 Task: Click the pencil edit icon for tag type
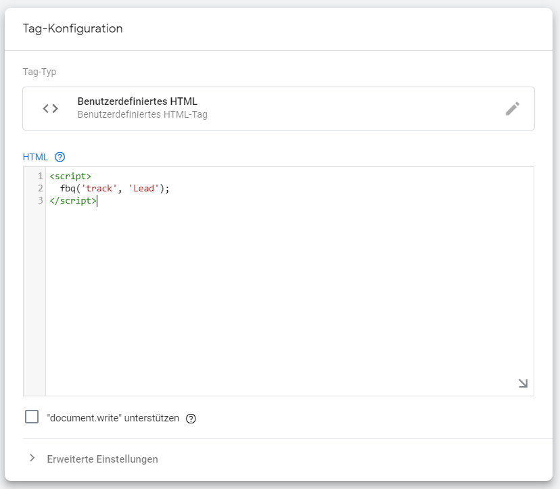click(x=513, y=109)
